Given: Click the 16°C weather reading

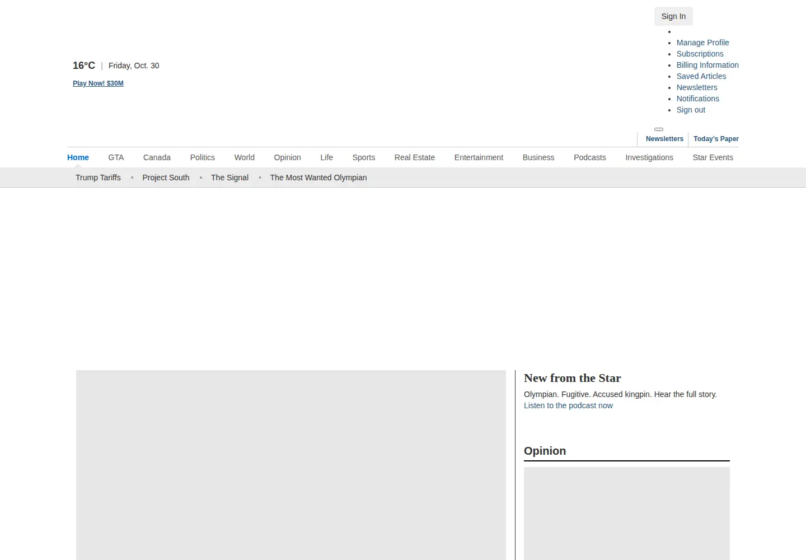Looking at the screenshot, I should pos(84,66).
